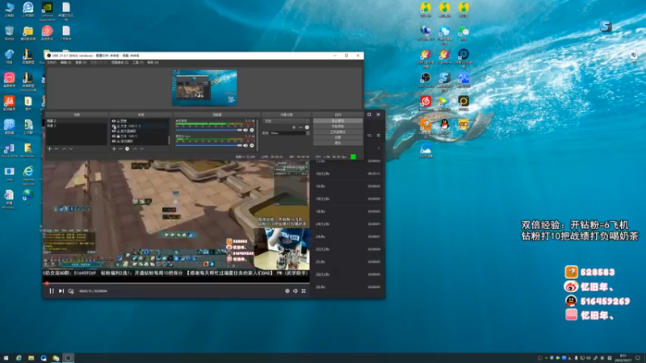The height and width of the screenshot is (363, 646).
Task: Open File Explorer from the taskbar
Action: tap(31, 358)
